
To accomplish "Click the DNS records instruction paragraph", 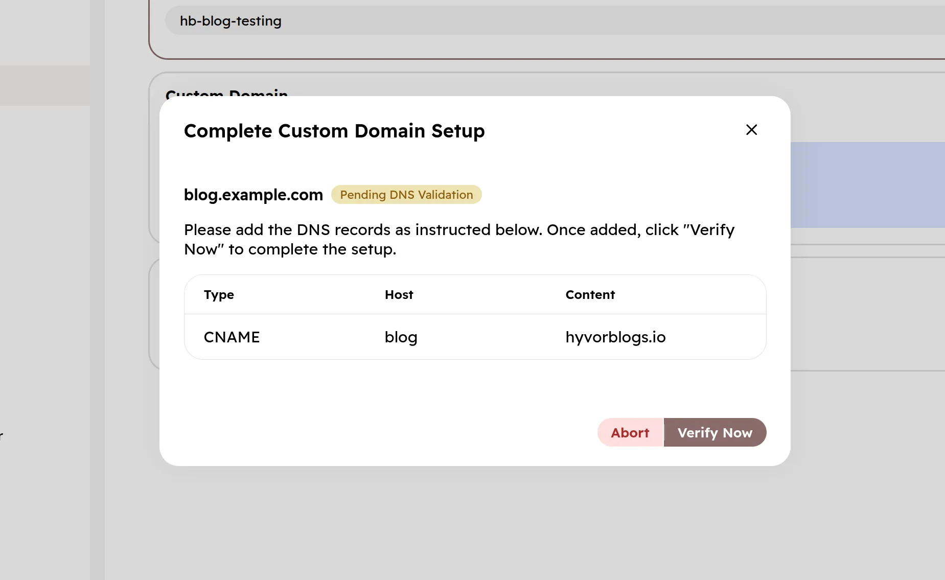I will pyautogui.click(x=459, y=240).
